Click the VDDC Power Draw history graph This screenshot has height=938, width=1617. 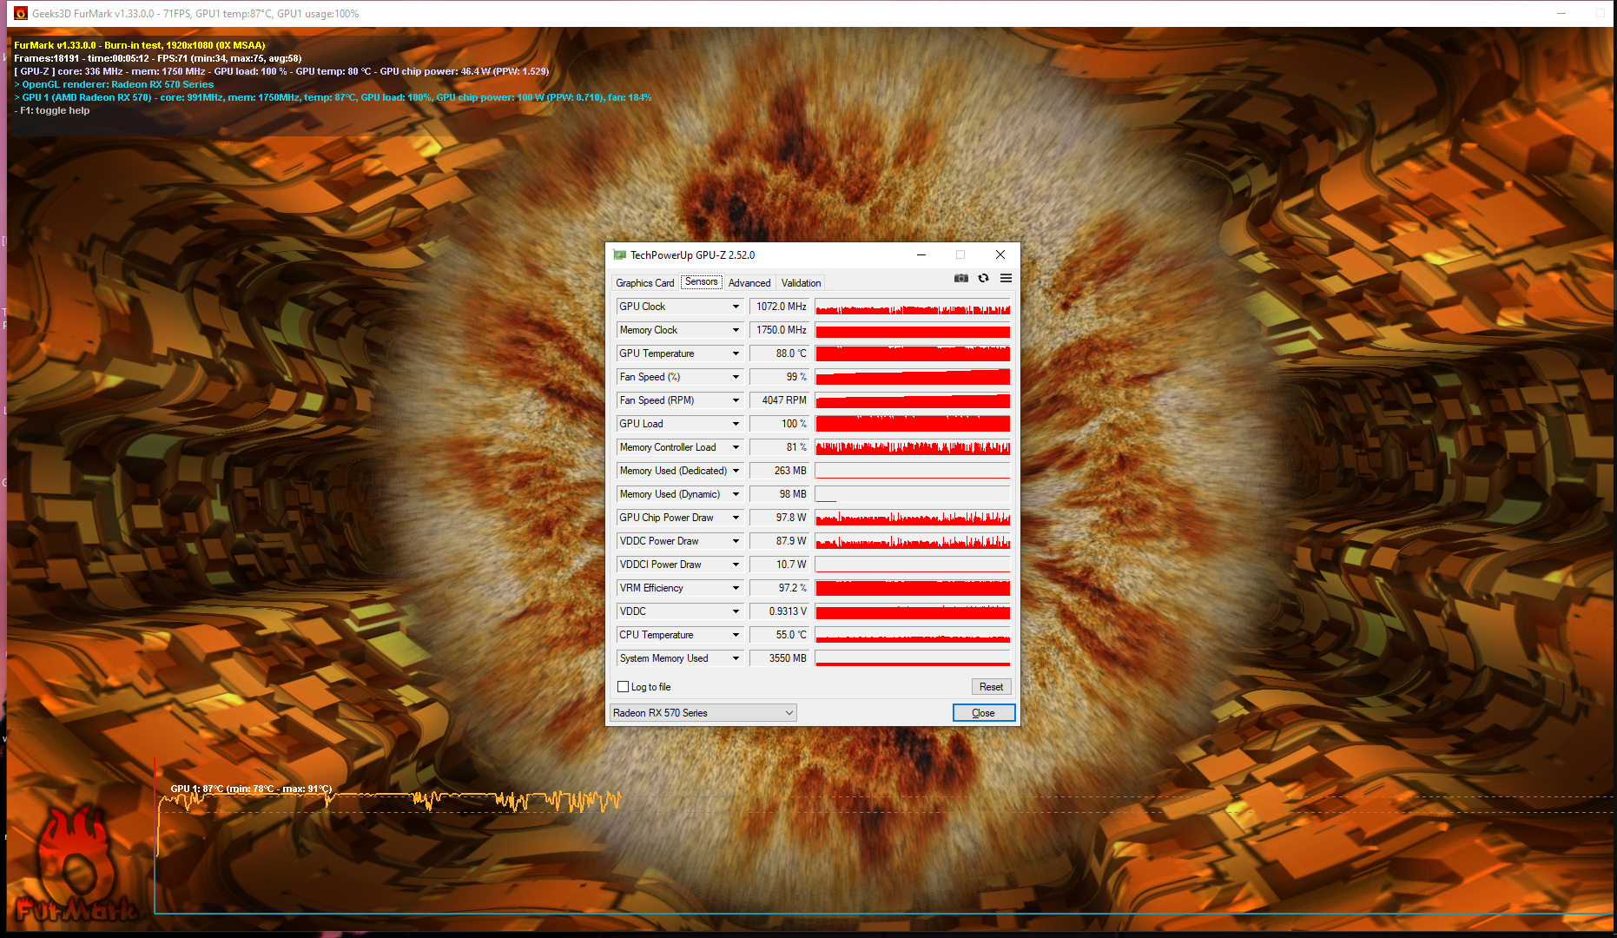click(913, 541)
